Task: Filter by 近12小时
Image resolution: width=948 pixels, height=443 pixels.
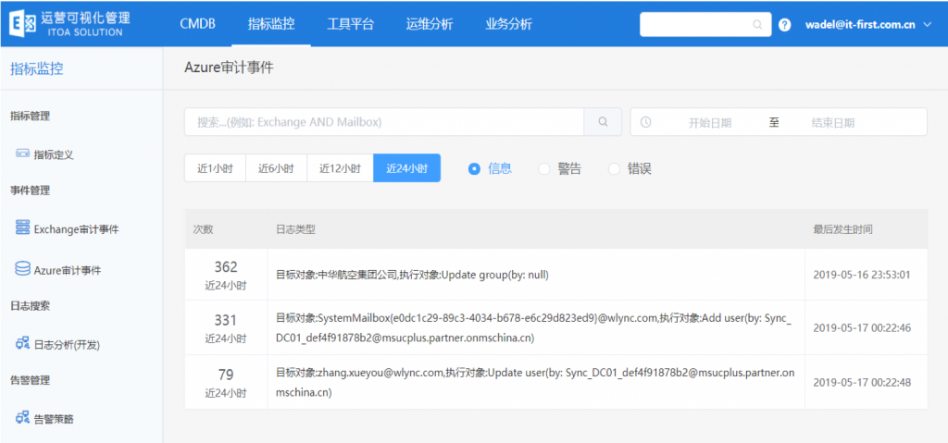Action: (x=340, y=168)
